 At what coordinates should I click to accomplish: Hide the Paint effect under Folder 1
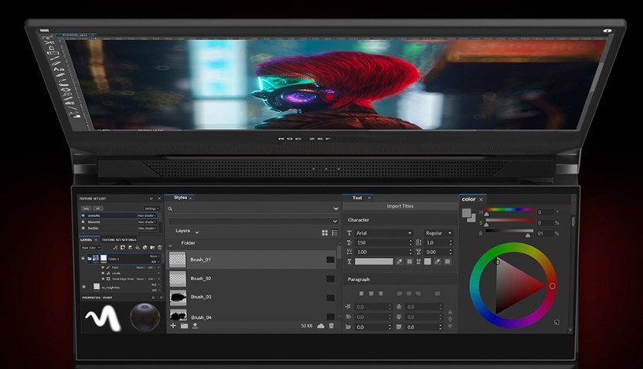(x=103, y=267)
